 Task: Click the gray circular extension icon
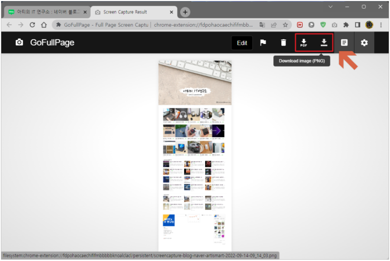click(x=311, y=25)
